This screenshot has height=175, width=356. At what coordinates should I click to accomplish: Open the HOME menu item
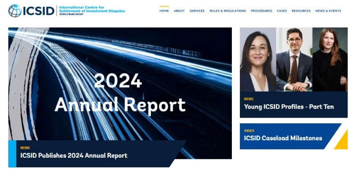click(x=164, y=11)
